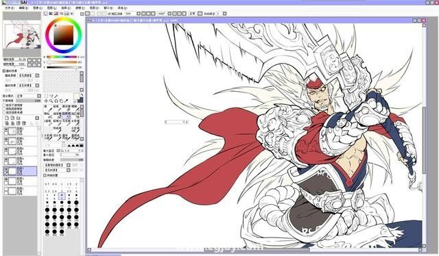Open the Filter menu
The width and height of the screenshot is (439, 256).
80,8
